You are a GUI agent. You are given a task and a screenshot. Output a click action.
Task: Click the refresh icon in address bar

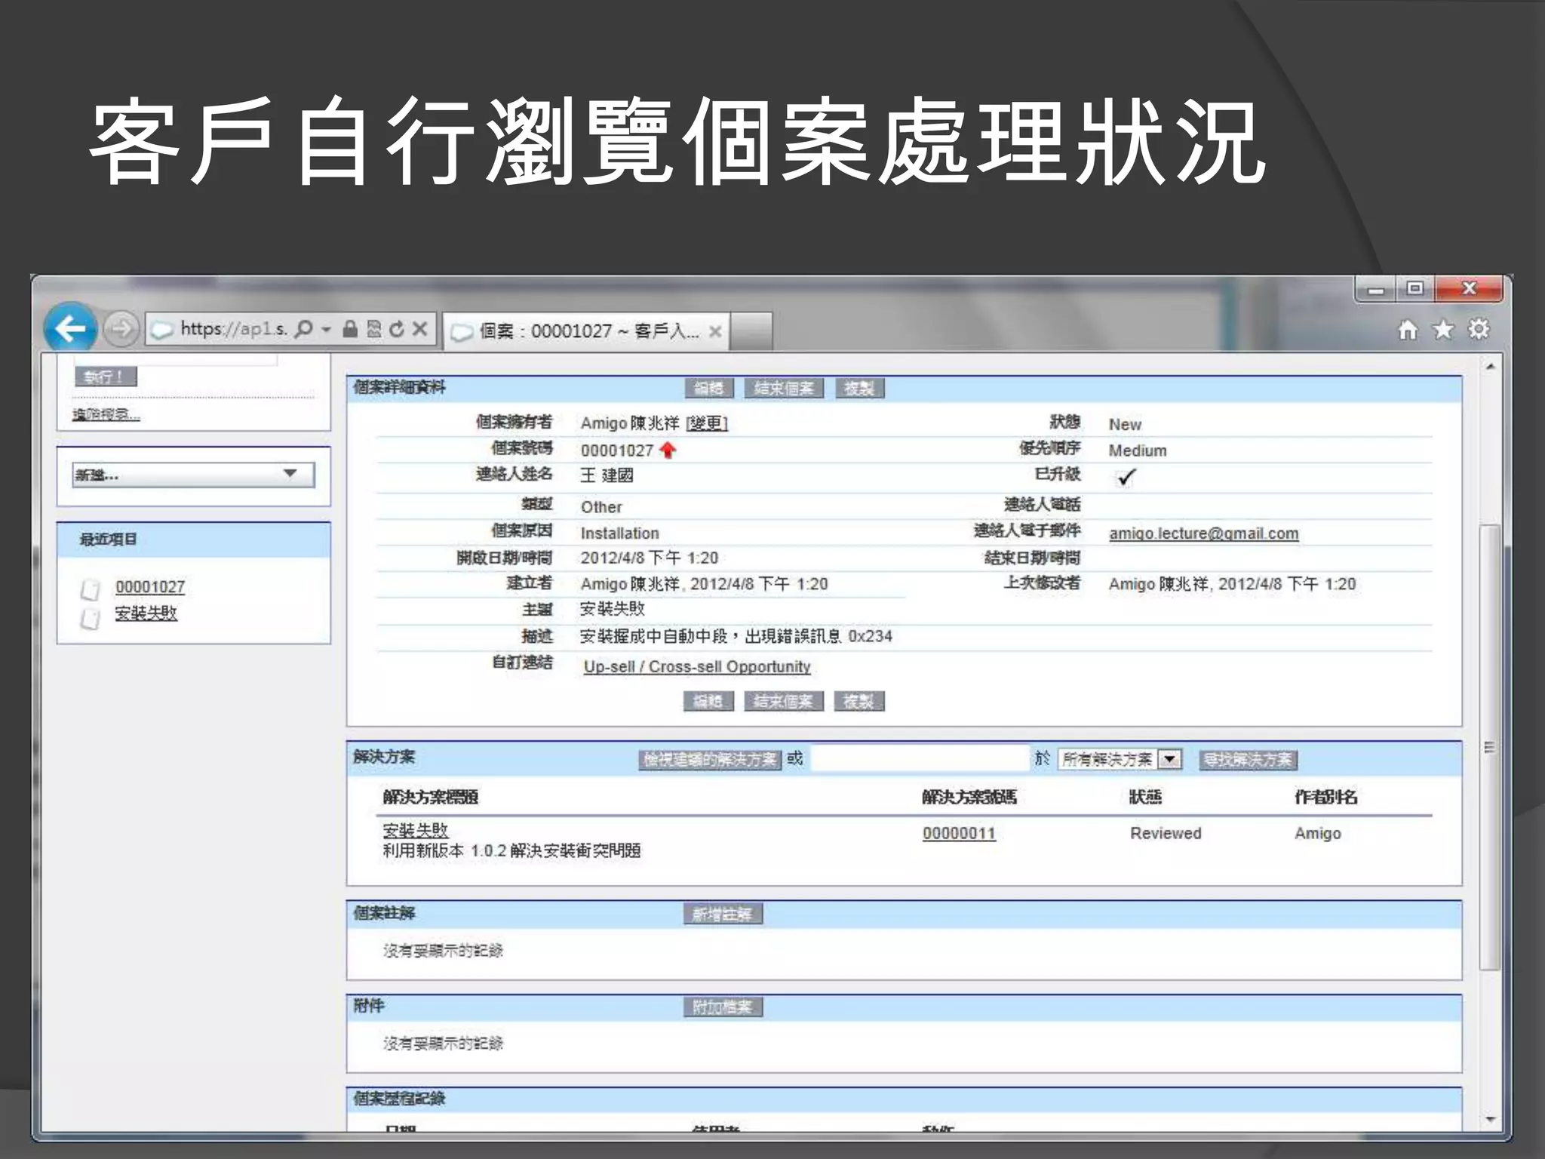click(x=397, y=329)
